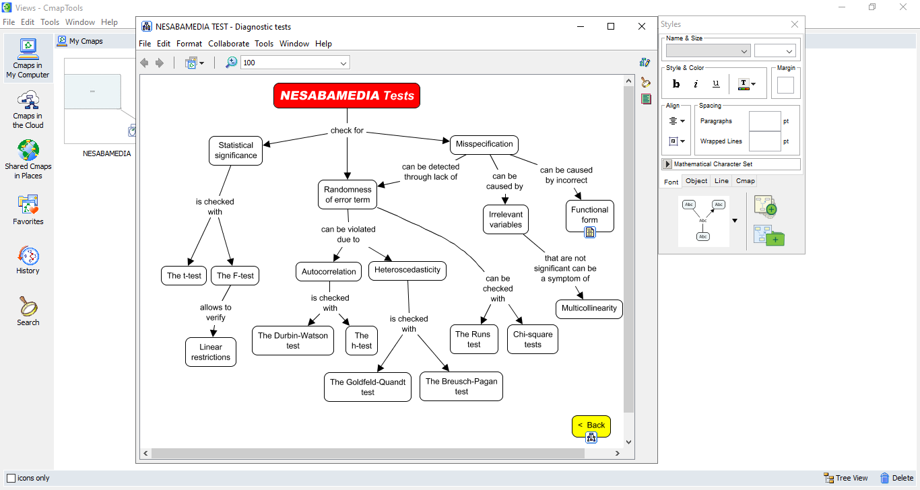This screenshot has width=920, height=490.
Task: Expand the Mathematical Character Set section
Action: point(667,164)
